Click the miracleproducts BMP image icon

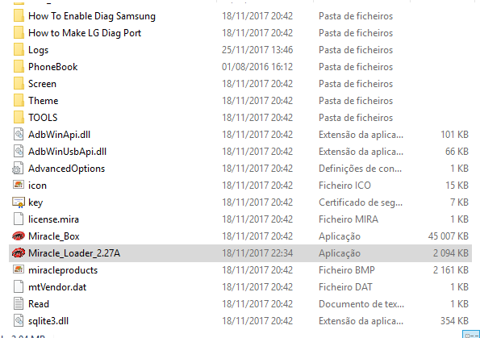click(19, 269)
